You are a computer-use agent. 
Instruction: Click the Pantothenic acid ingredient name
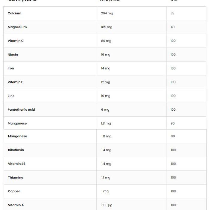(21, 109)
